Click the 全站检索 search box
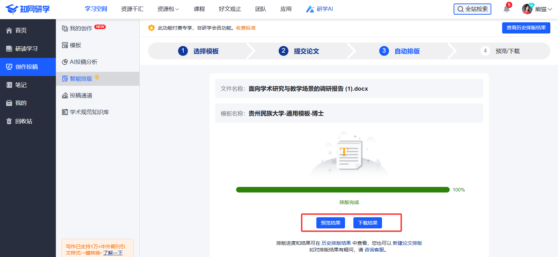 (472, 9)
